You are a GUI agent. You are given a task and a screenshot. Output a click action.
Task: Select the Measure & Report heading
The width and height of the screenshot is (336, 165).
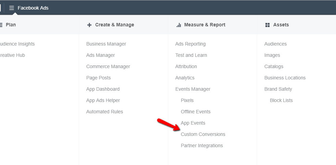coord(204,25)
